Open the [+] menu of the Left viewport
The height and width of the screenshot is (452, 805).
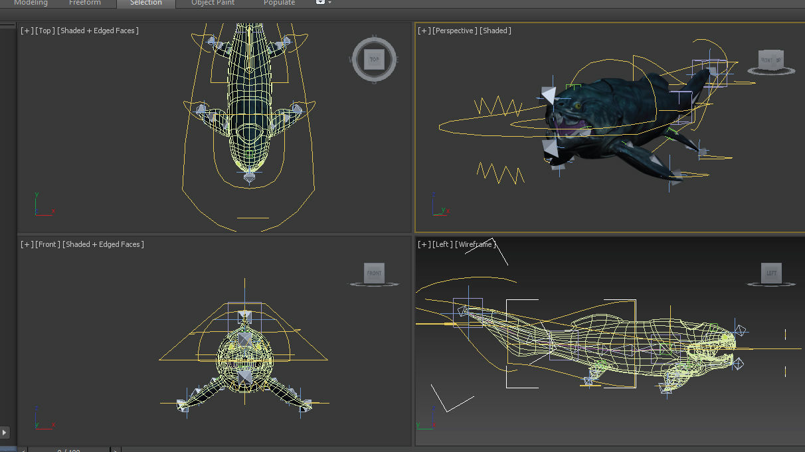tap(424, 244)
